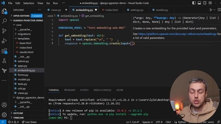Viewport: 221px width, 124px height.
Task: Switch to the Problems panel tab
Action: click(70, 90)
